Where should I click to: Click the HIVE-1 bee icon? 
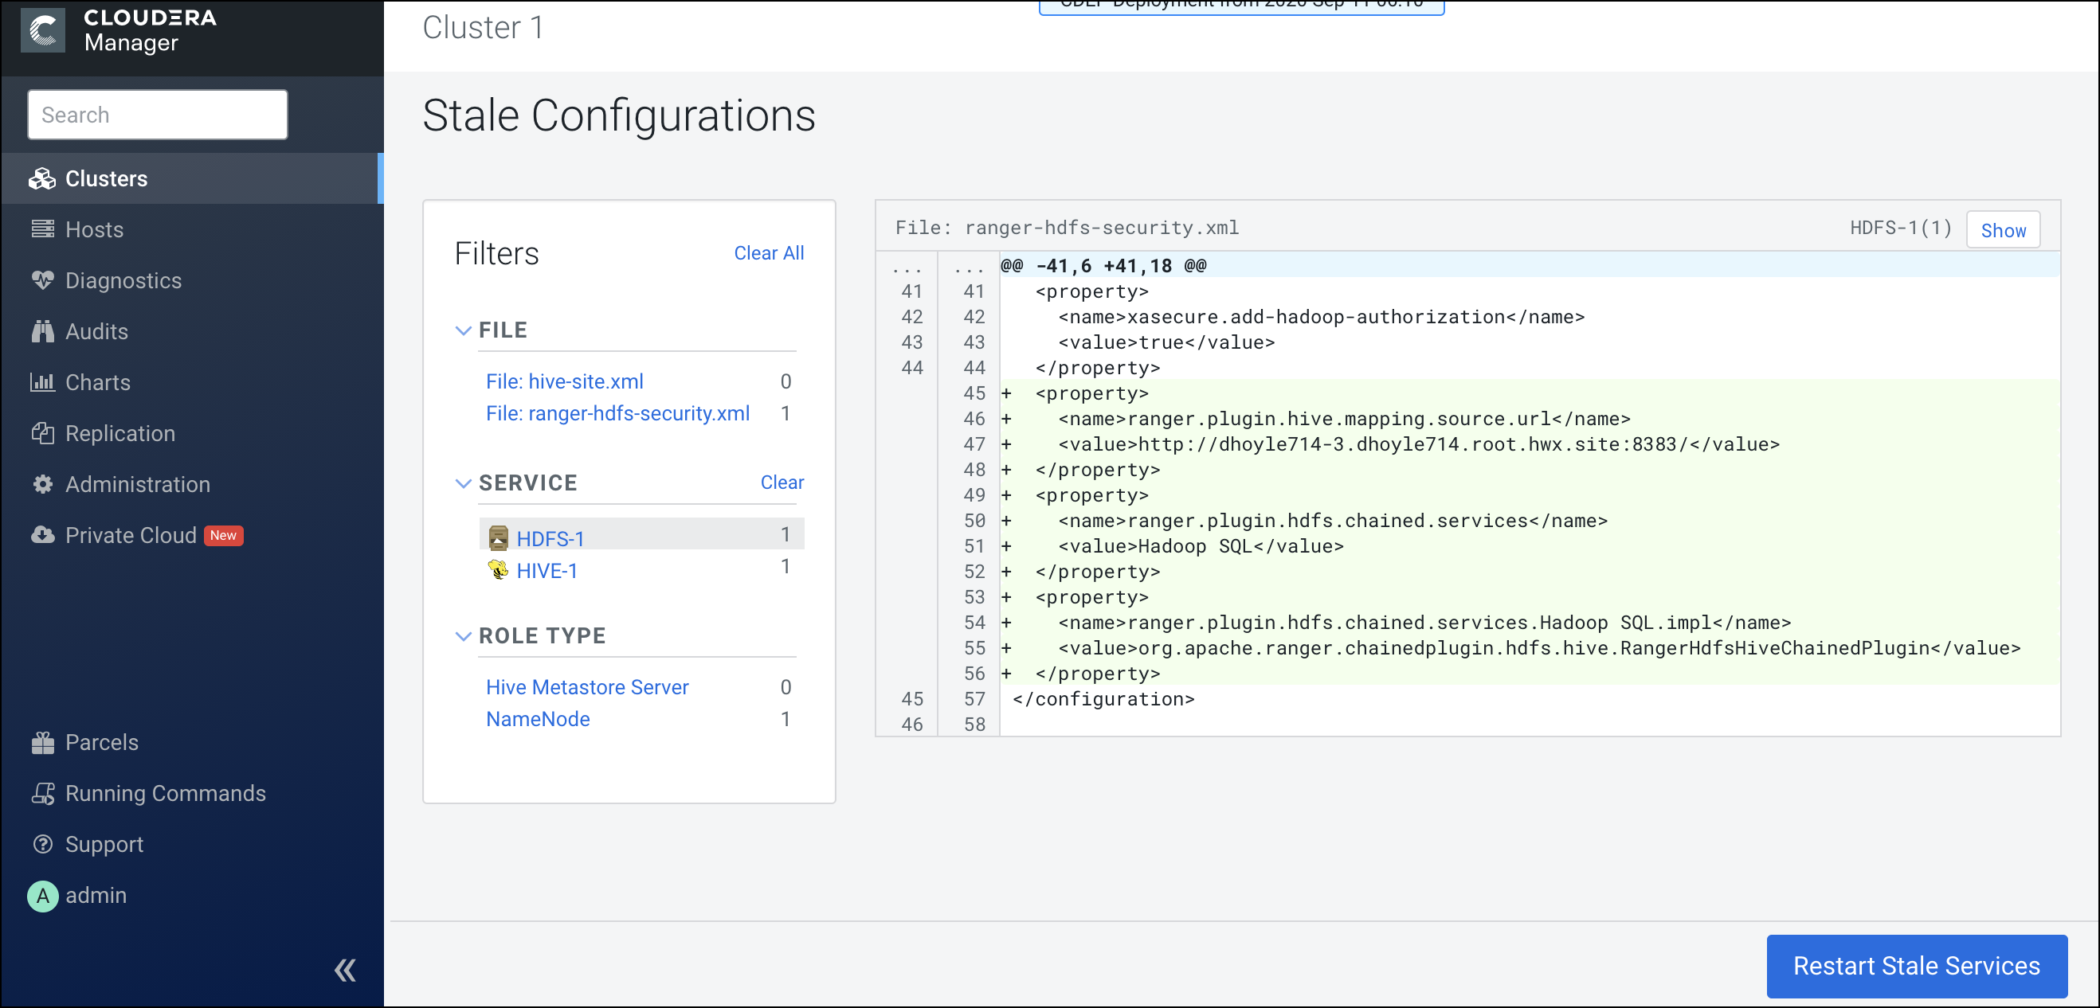point(497,569)
